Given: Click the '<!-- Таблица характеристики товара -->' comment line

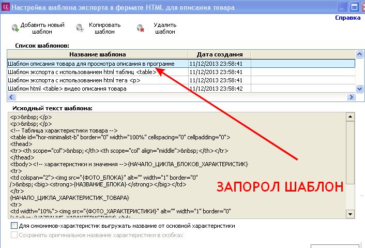Looking at the screenshot, I should [x=64, y=130].
